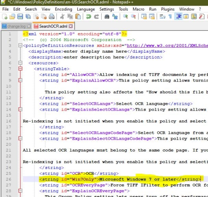
Task: Select the SearchOCR.adml tab
Action: click(x=53, y=26)
